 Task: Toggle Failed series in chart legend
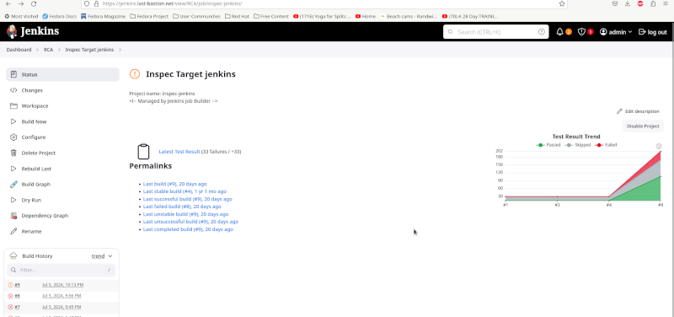coord(606,145)
